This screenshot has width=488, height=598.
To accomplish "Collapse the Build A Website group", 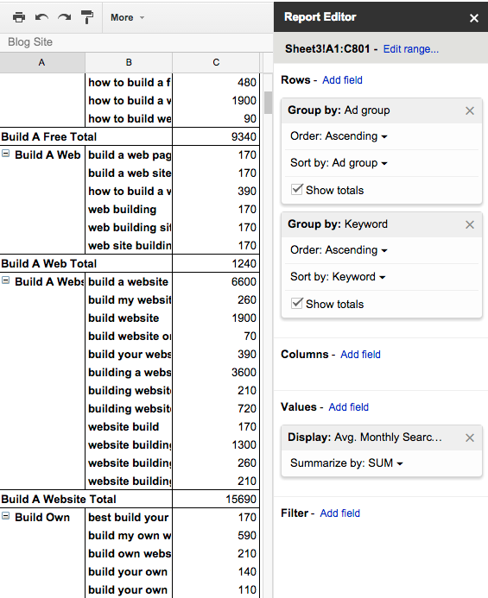I will pos(6,280).
